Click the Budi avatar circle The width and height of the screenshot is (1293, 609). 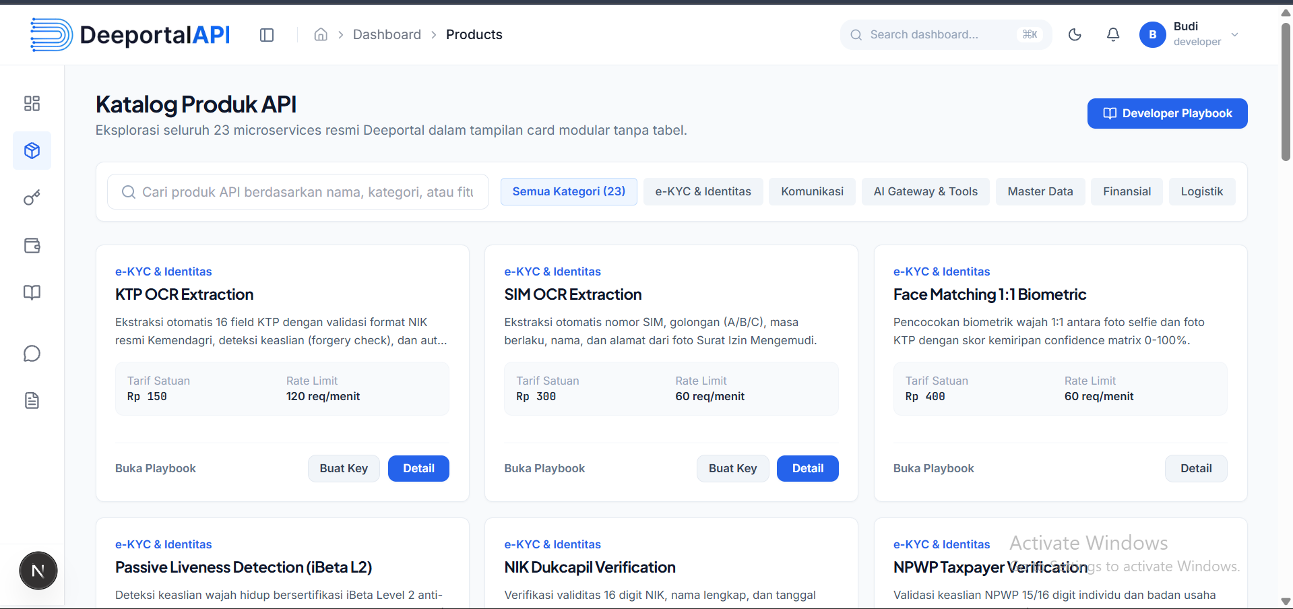point(1153,34)
